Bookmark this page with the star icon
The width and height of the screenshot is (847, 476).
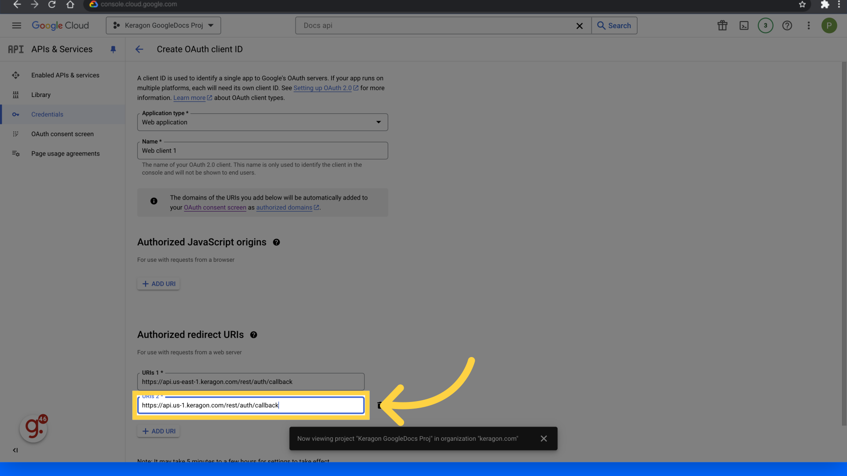point(802,4)
